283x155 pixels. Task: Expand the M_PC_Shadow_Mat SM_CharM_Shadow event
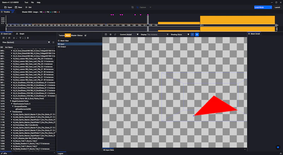click(12, 138)
